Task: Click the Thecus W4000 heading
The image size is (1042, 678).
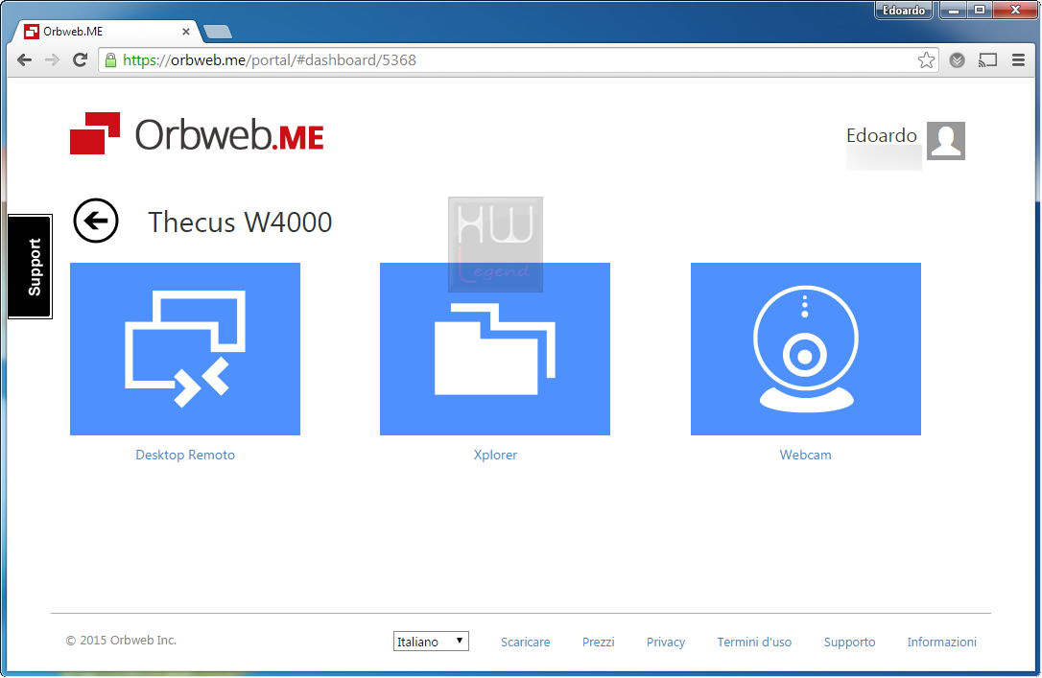Action: coord(240,222)
